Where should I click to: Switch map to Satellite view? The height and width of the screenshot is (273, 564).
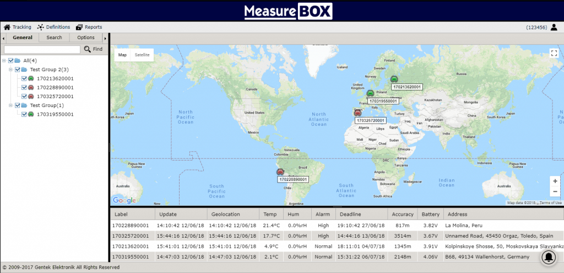pyautogui.click(x=142, y=55)
